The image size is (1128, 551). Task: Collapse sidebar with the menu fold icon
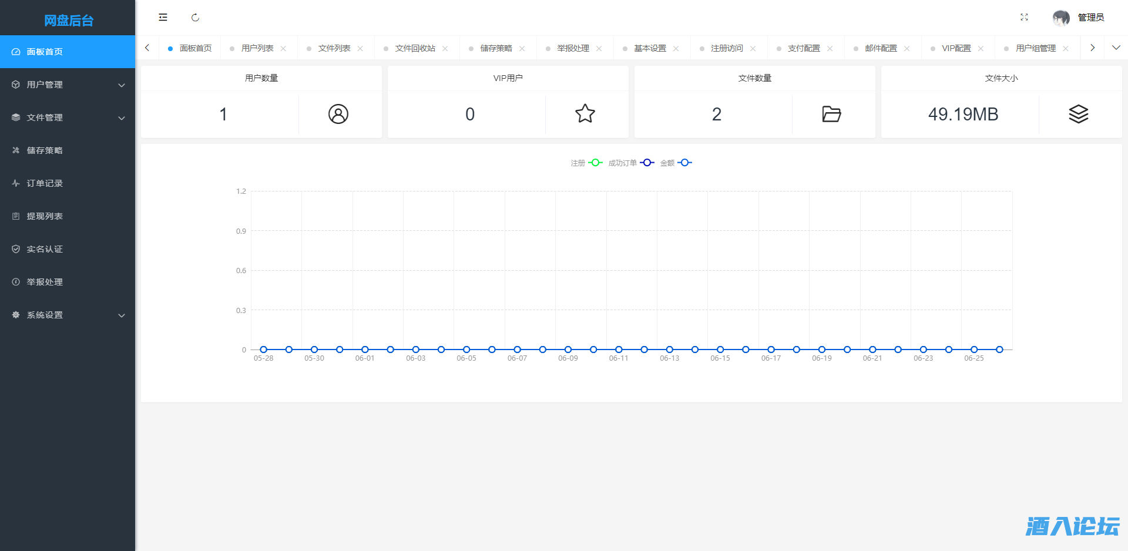[163, 18]
